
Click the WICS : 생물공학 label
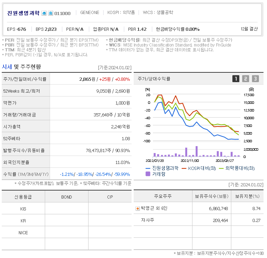[x=158, y=13]
